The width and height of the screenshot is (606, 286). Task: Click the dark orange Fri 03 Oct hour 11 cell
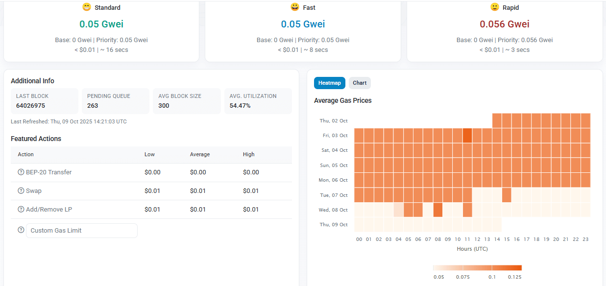467,135
